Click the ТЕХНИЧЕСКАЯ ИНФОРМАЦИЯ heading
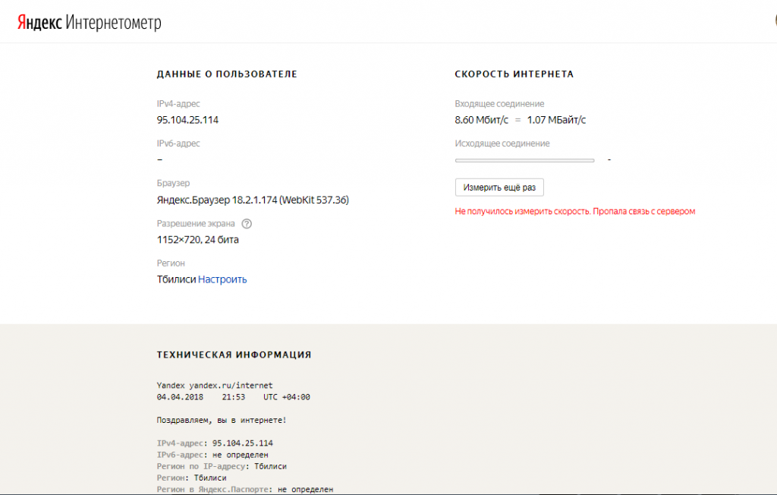The height and width of the screenshot is (495, 777). [234, 355]
